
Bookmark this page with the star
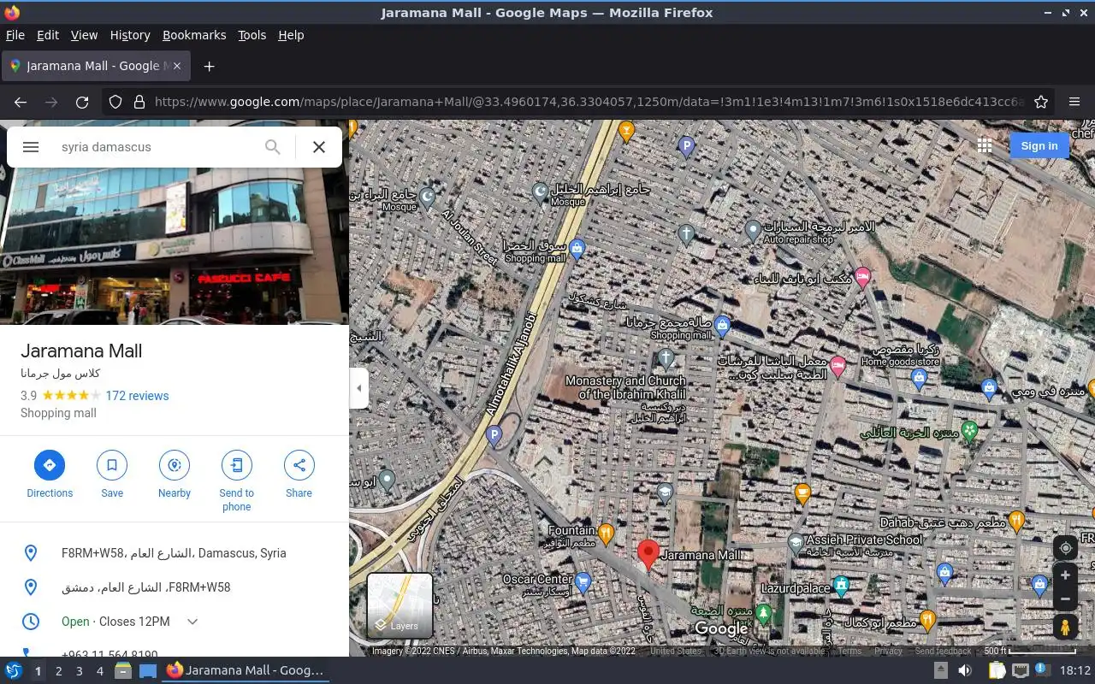1041,102
